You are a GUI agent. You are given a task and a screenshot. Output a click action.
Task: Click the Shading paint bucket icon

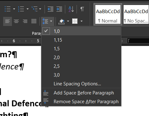pyautogui.click(x=61, y=21)
